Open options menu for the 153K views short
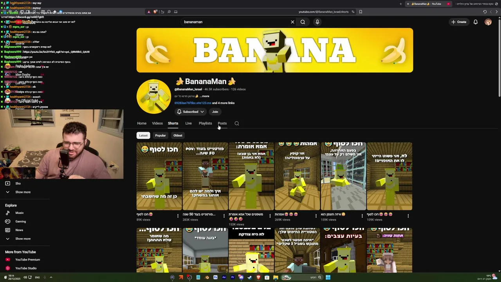 (x=270, y=216)
